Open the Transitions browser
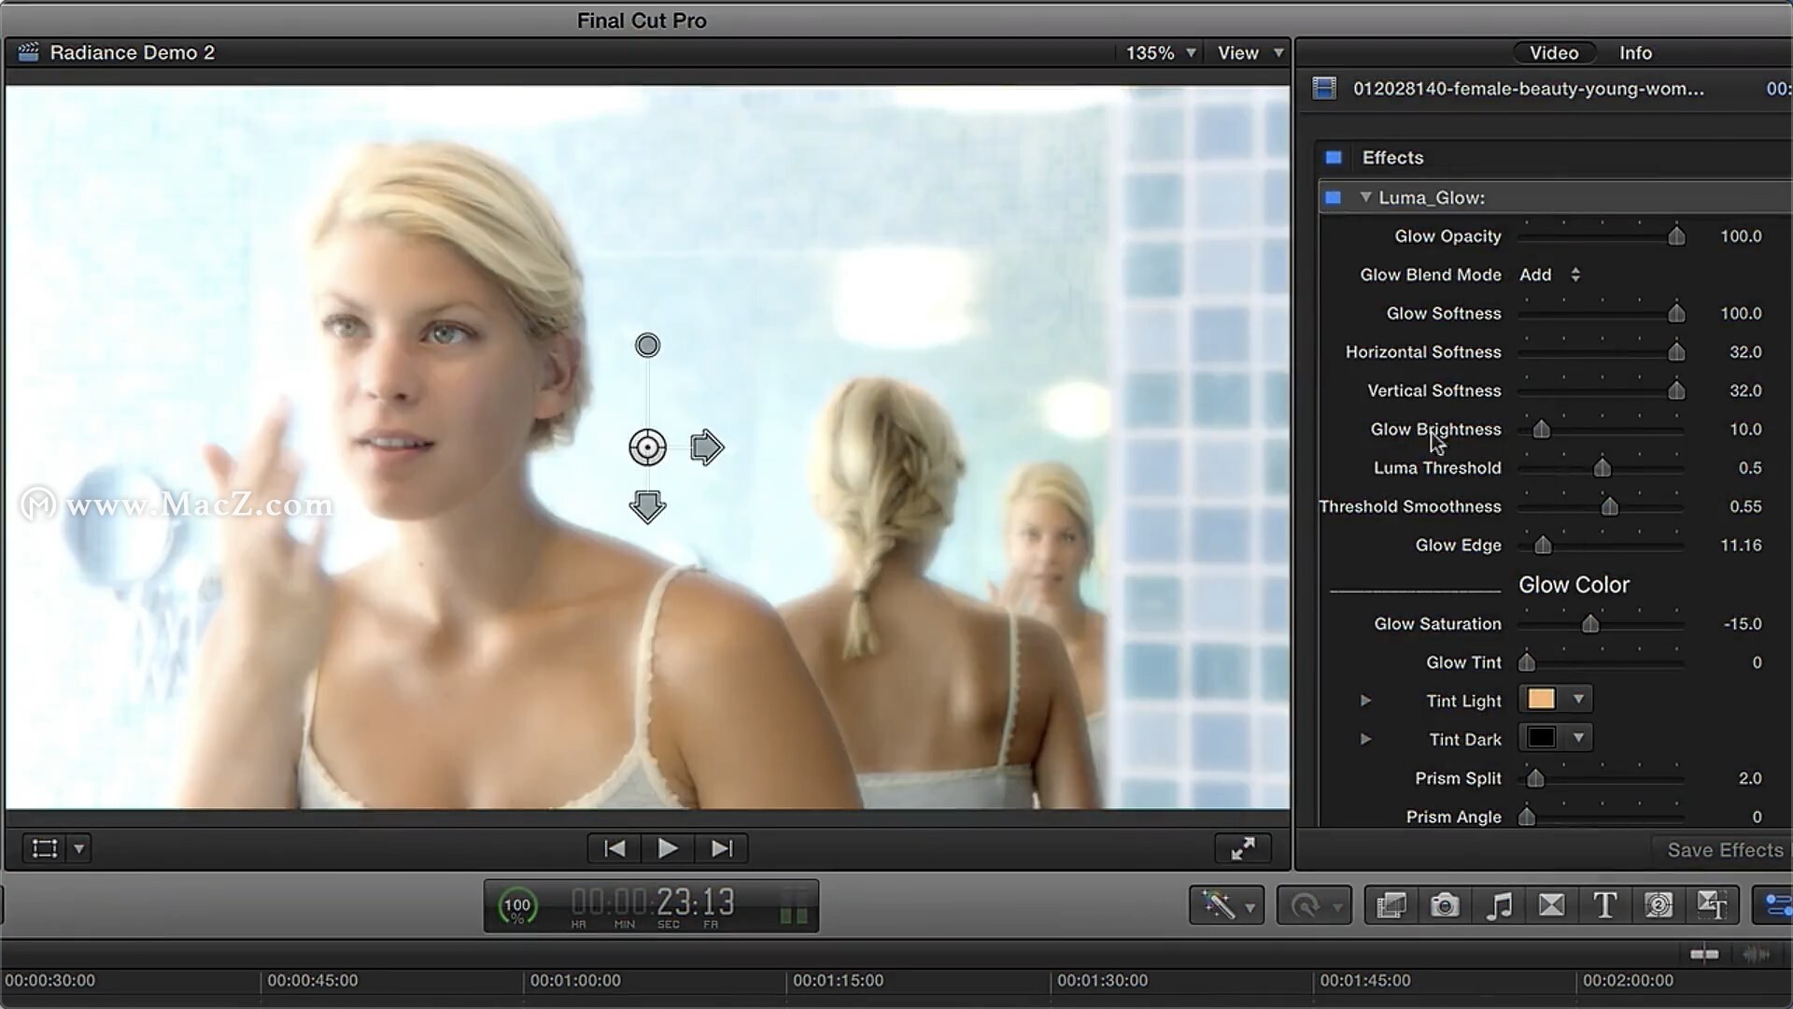This screenshot has height=1009, width=1793. [x=1551, y=905]
